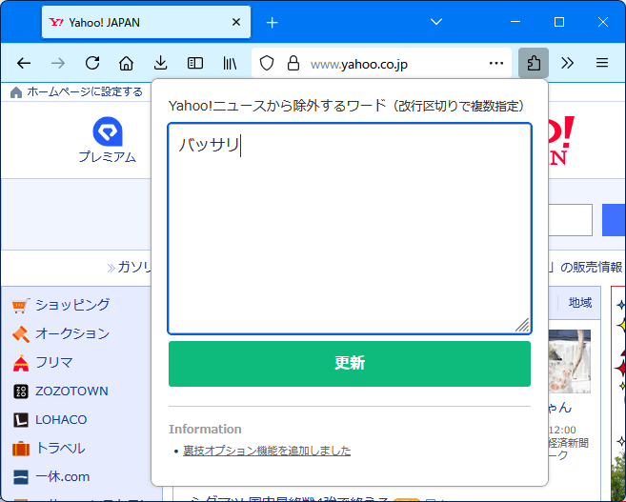Click the 一休.com logo icon
Viewport: 626px width, 502px height.
[x=21, y=477]
